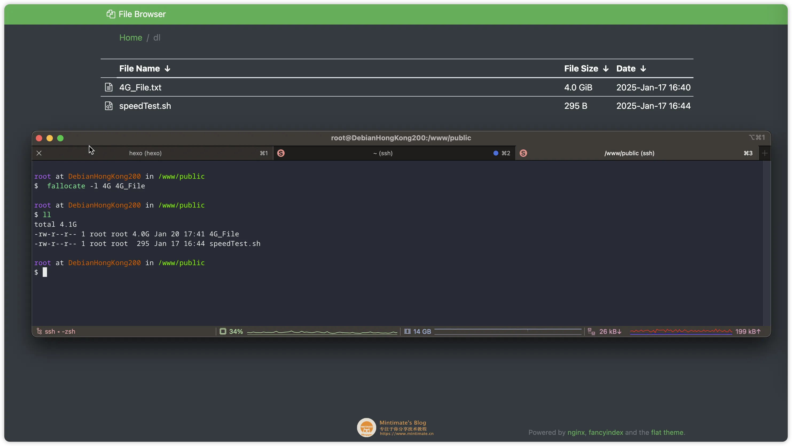Click the SSH badge icon on /www/public tab
The image size is (792, 446).
pos(523,153)
